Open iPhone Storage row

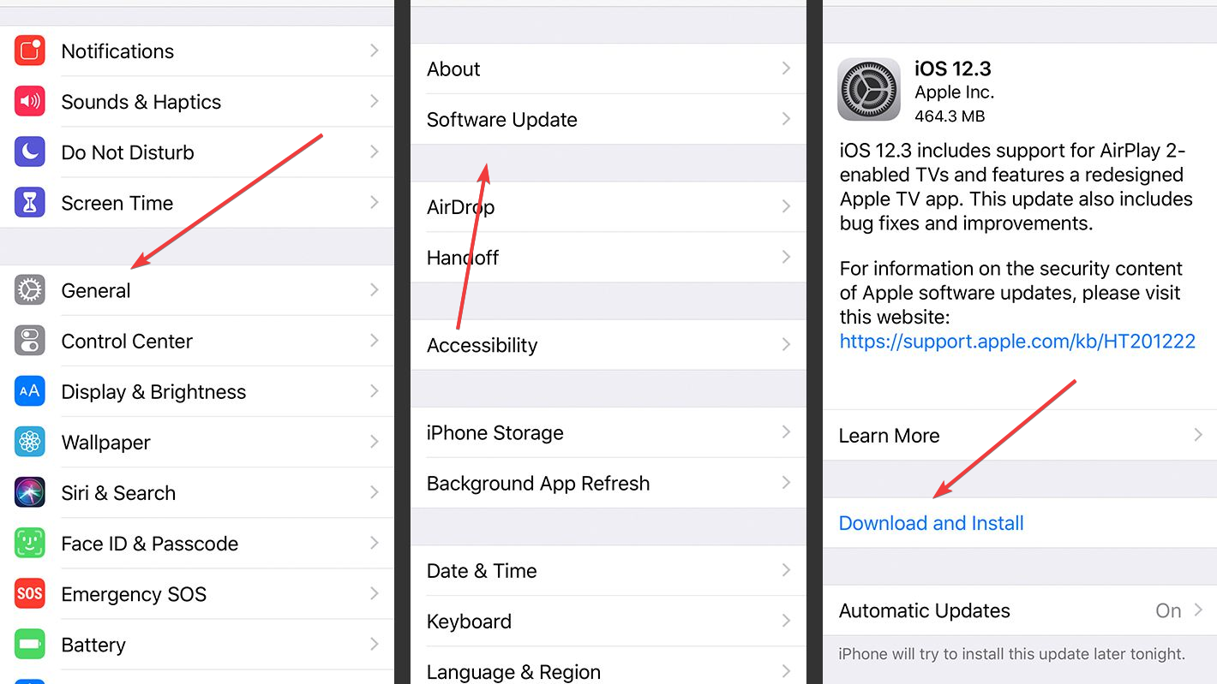pyautogui.click(x=608, y=432)
